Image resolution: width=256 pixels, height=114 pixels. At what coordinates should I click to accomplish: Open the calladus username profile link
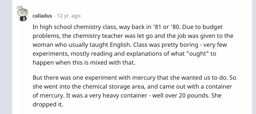pyautogui.click(x=42, y=16)
